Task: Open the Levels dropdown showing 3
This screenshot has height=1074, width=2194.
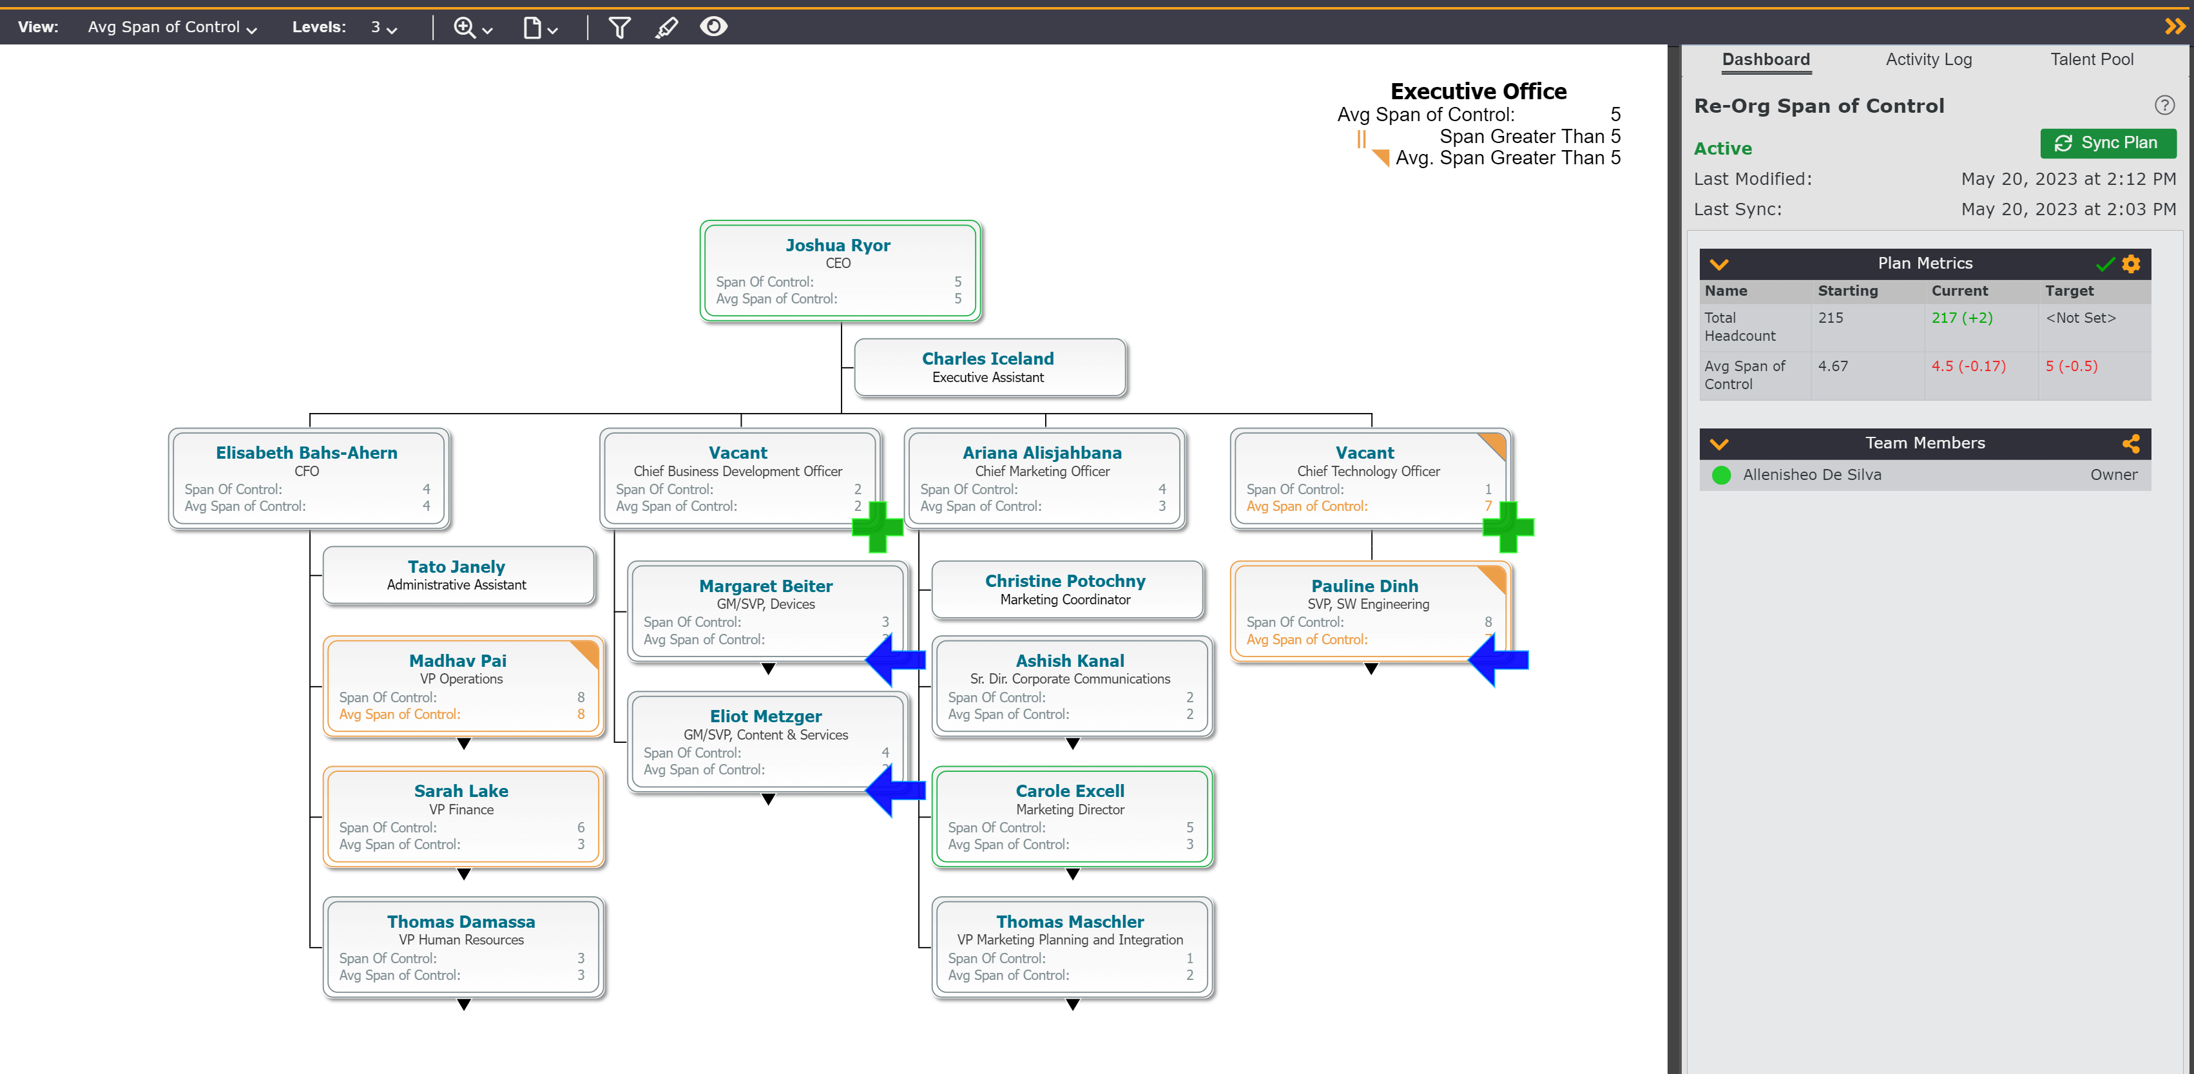Action: click(x=384, y=27)
